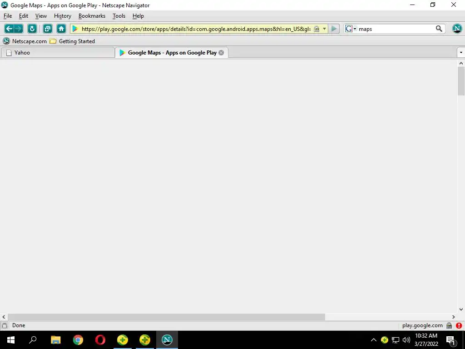
Task: Click the Netscape Navigator taskbar button
Action: pyautogui.click(x=167, y=340)
